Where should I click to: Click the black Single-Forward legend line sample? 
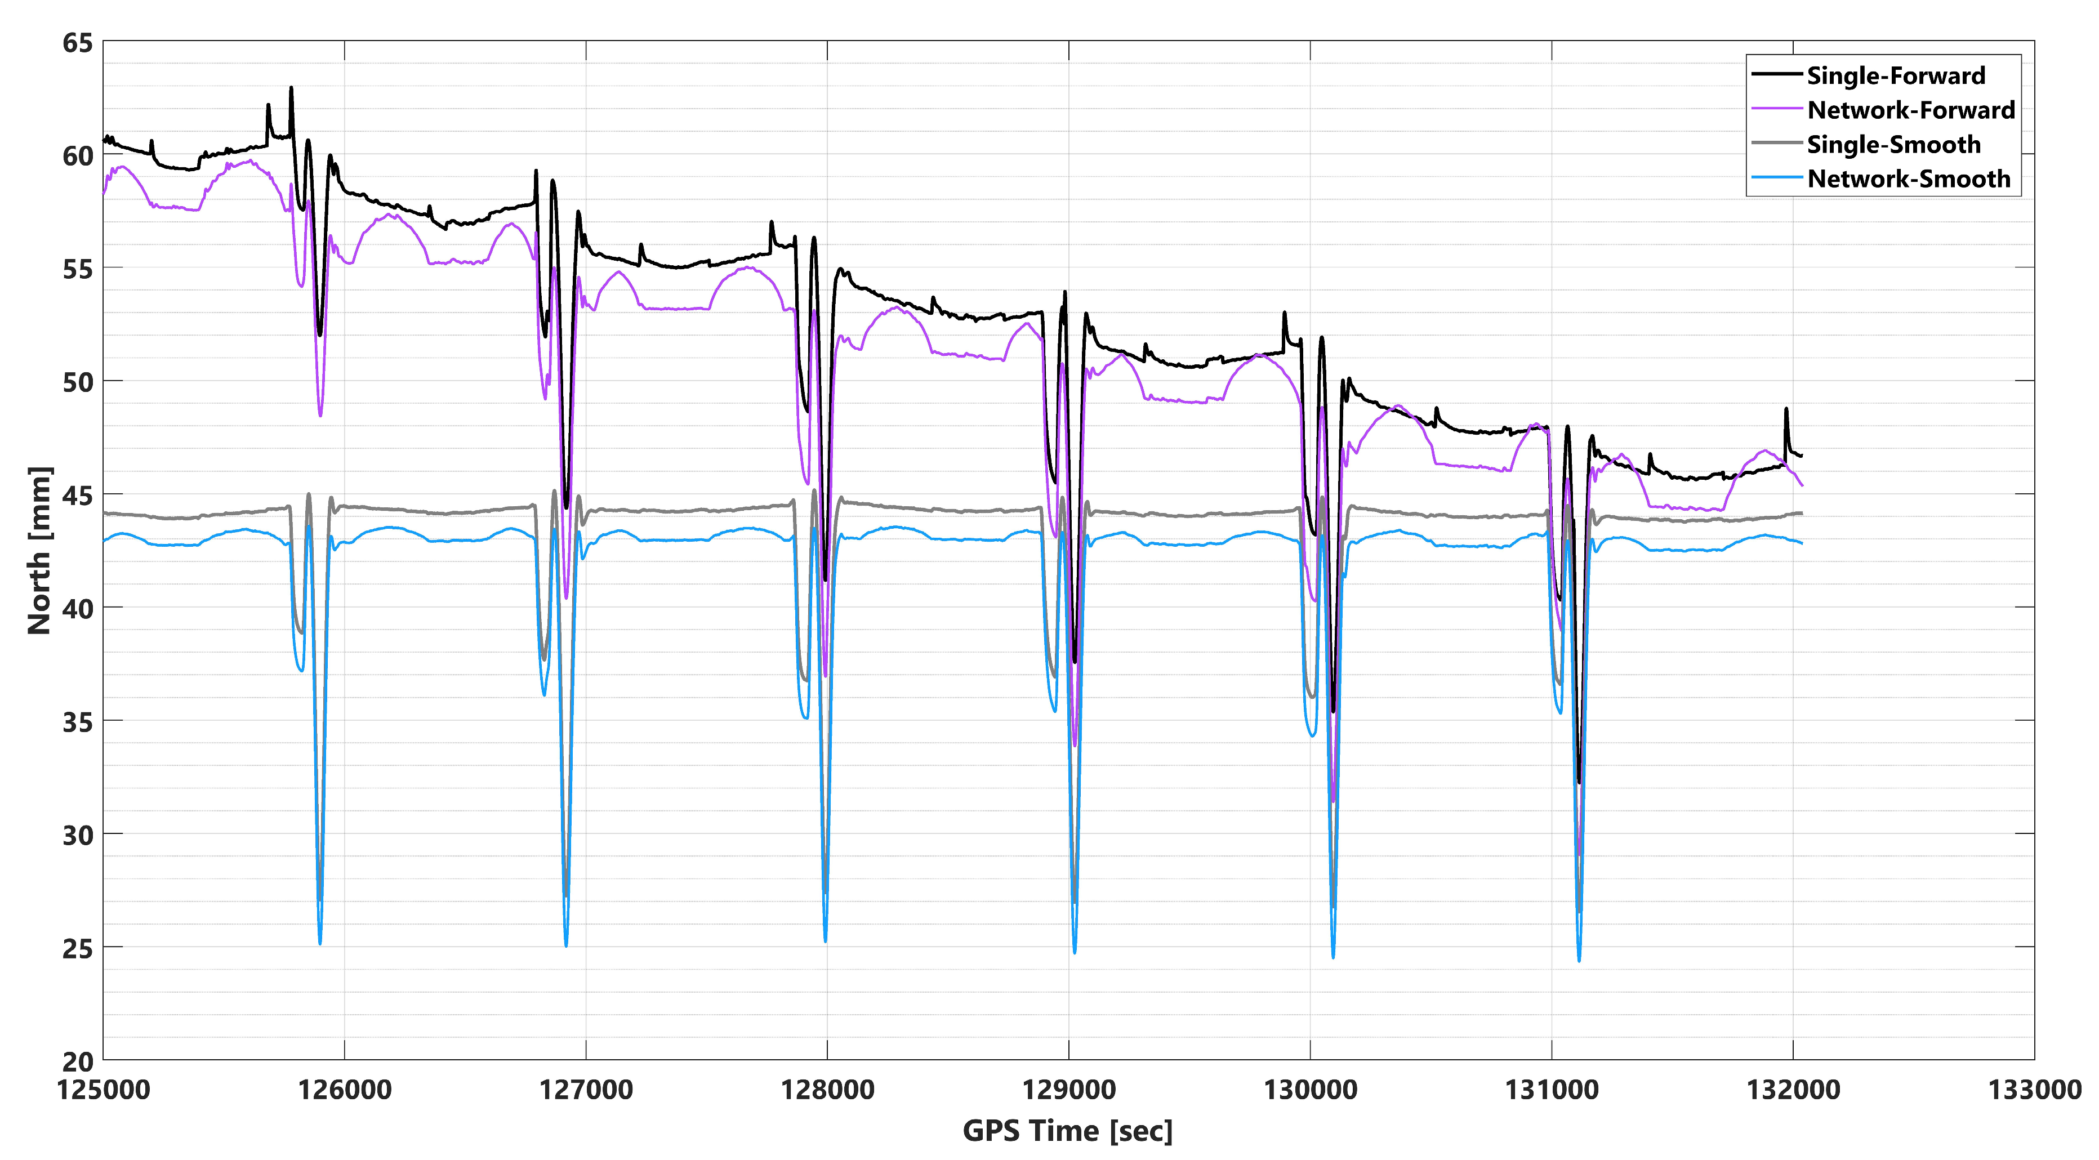[1776, 74]
